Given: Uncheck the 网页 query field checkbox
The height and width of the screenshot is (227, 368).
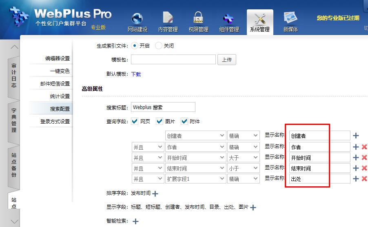Looking at the screenshot, I should pos(135,121).
